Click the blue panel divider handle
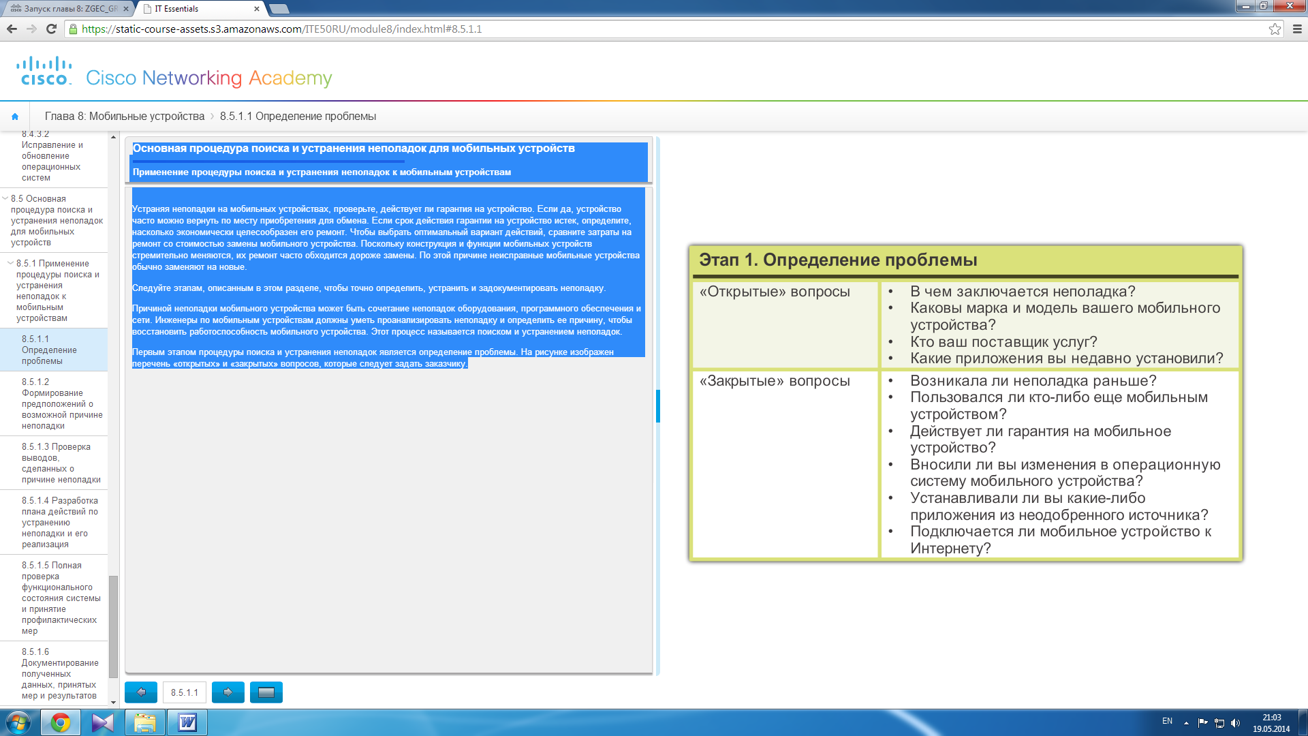This screenshot has height=736, width=1308. click(x=658, y=406)
